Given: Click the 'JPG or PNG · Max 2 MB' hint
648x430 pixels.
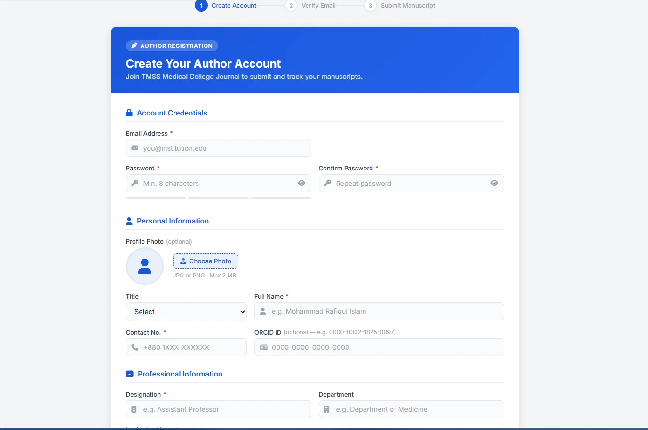Looking at the screenshot, I should [x=205, y=276].
